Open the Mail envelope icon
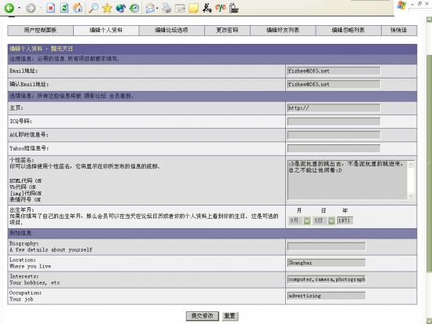Image resolution: width=432 pixels, height=324 pixels. coord(150,8)
